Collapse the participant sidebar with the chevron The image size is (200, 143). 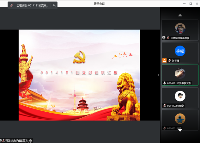[158, 75]
